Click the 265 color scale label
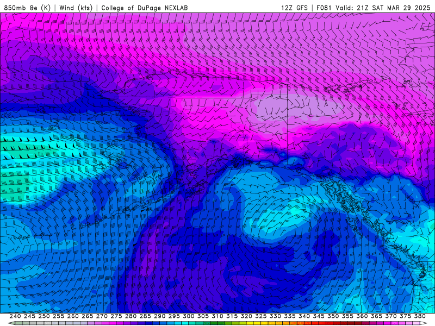The image size is (435, 326). click(x=88, y=316)
